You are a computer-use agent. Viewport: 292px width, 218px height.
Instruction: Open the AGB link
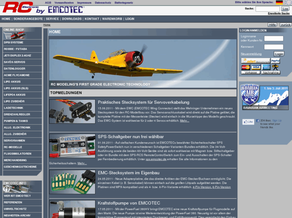(48, 2)
